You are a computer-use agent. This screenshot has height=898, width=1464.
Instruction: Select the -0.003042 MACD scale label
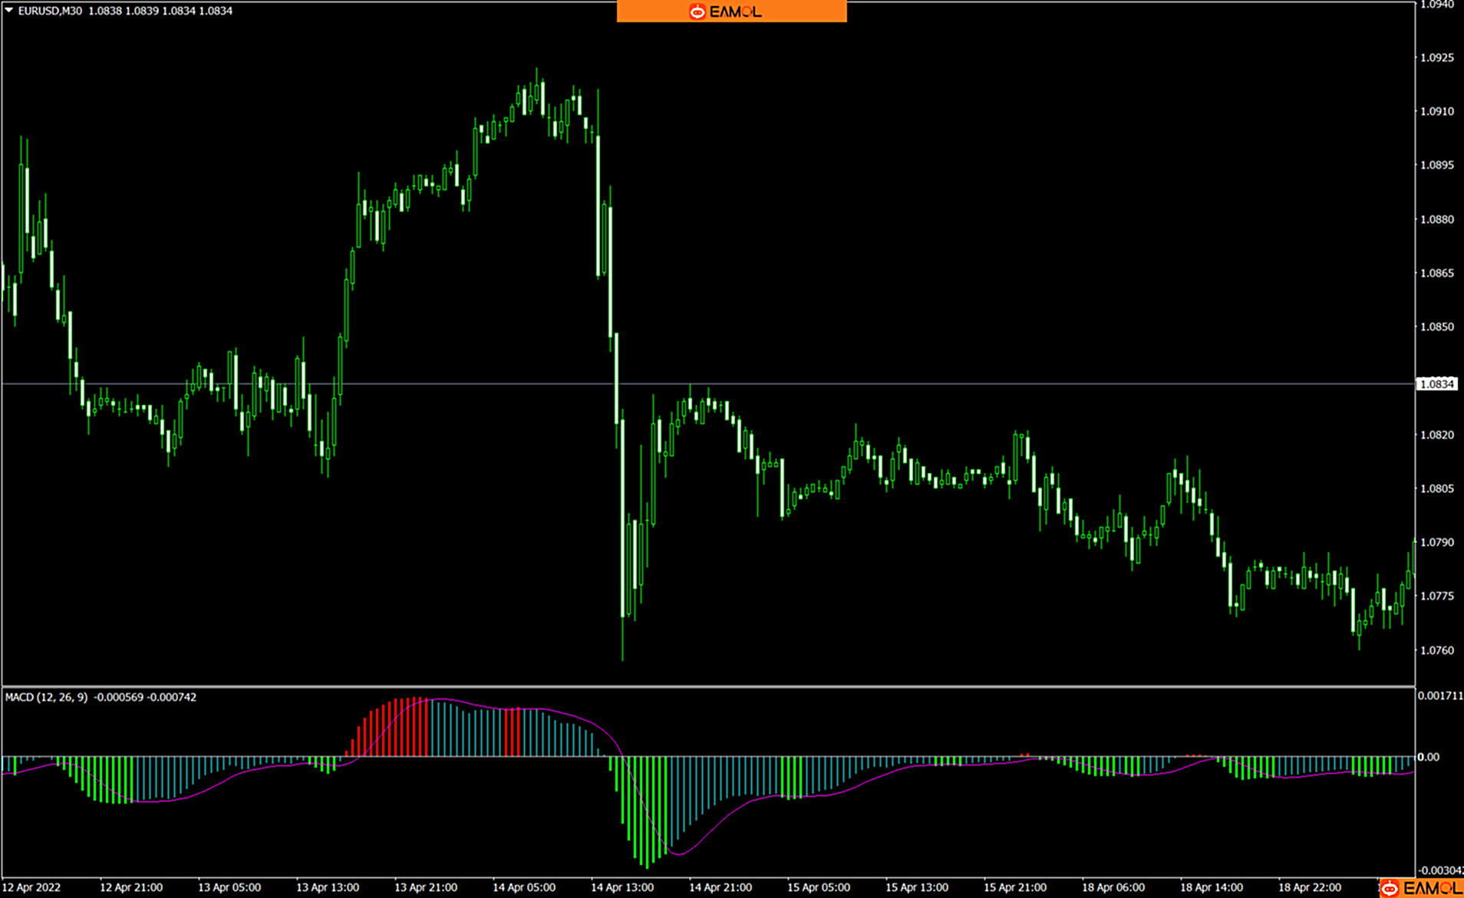click(x=1440, y=870)
